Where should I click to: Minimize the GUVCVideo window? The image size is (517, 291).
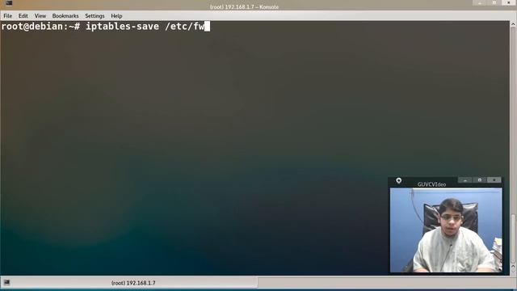point(465,180)
